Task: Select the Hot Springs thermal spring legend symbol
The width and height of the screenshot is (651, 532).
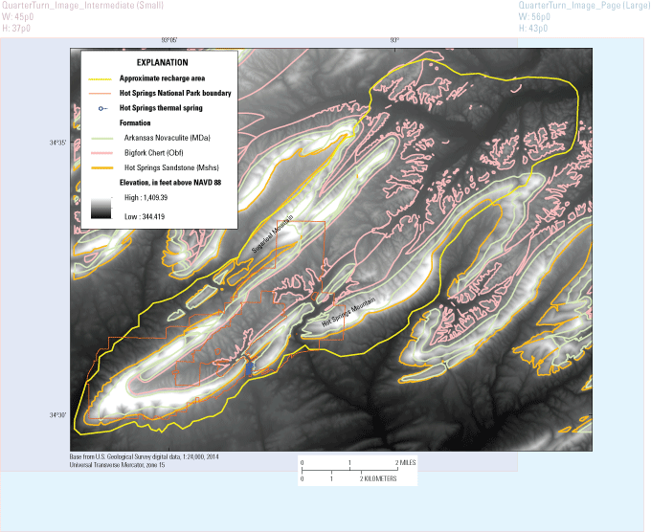Action: (101, 108)
